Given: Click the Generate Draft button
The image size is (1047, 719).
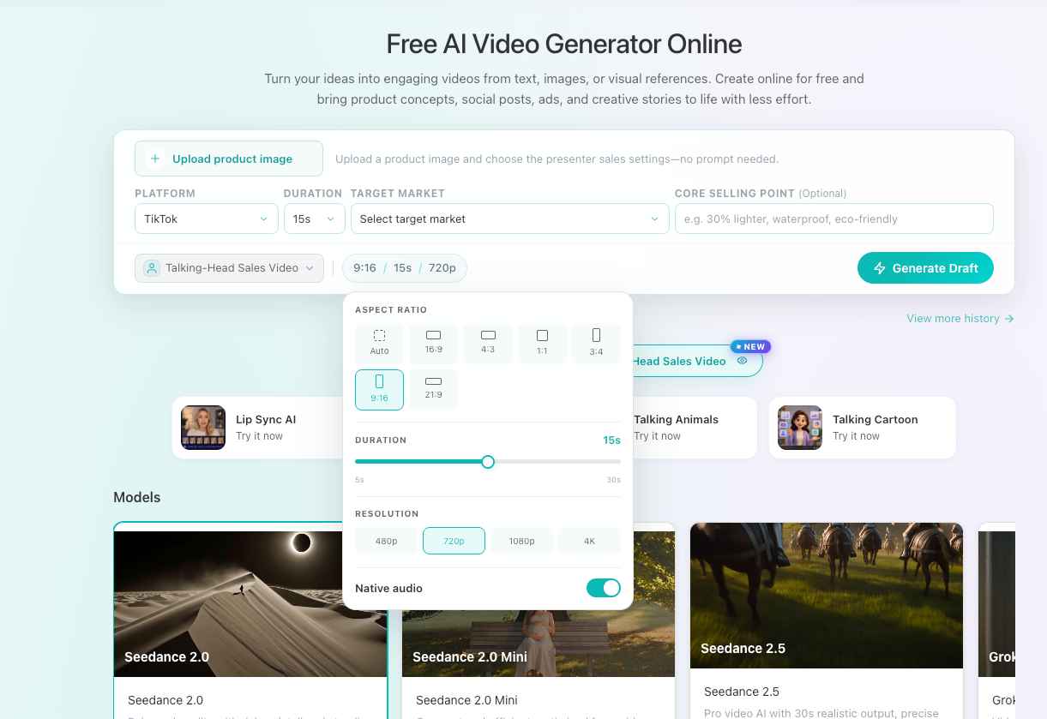Looking at the screenshot, I should (x=925, y=268).
